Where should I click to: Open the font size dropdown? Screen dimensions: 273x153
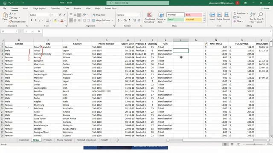pos(57,15)
